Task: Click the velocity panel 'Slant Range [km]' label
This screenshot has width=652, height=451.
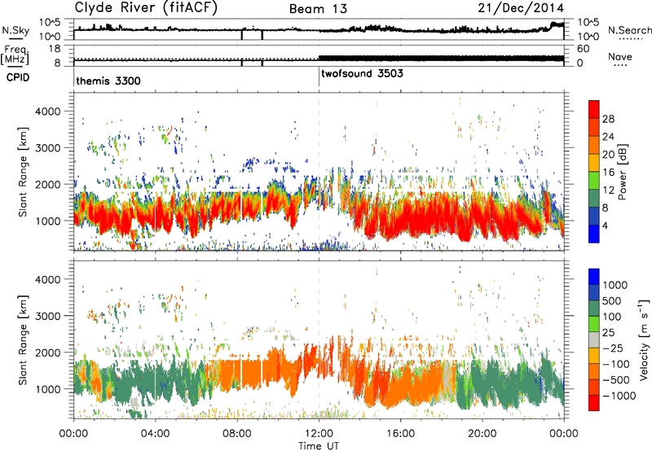Action: coord(22,339)
